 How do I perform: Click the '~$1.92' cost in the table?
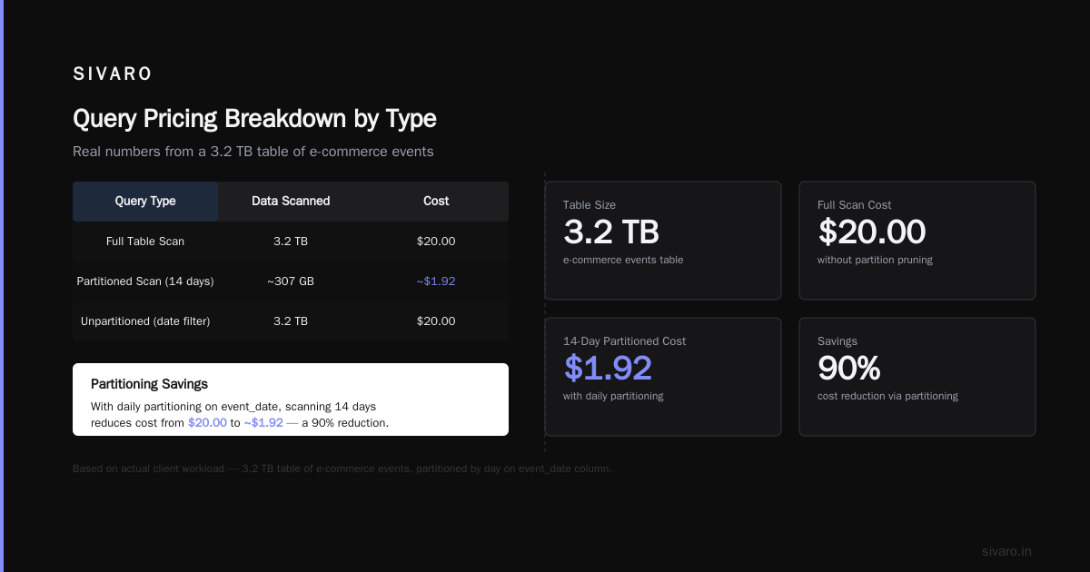436,281
